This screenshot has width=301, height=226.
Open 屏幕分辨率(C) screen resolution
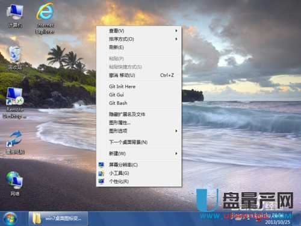click(x=139, y=165)
